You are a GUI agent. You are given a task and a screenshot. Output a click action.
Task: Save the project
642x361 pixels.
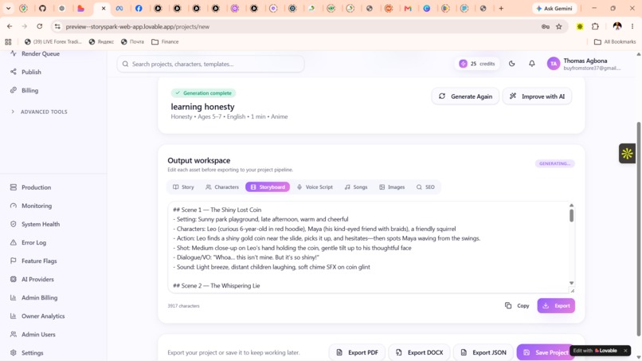tap(546, 352)
